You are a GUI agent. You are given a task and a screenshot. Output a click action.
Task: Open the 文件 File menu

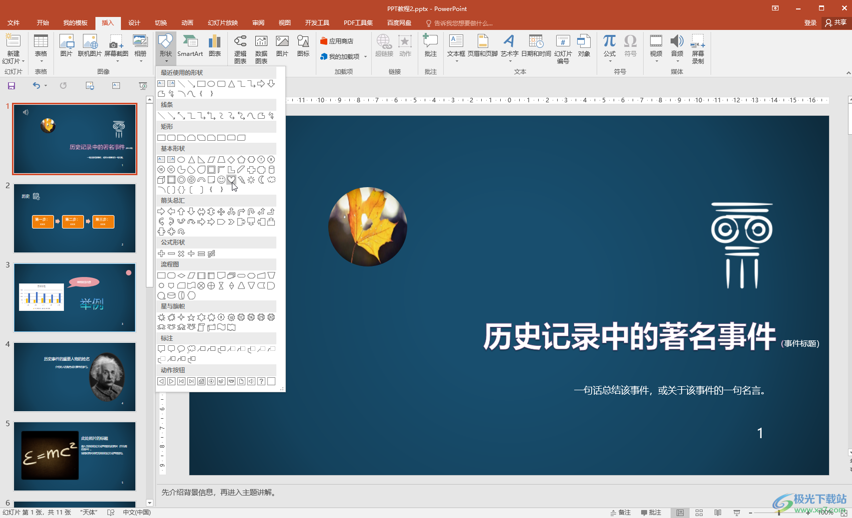pyautogui.click(x=13, y=23)
